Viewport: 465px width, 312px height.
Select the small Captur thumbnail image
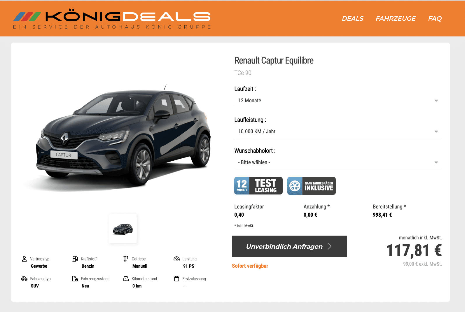123,229
